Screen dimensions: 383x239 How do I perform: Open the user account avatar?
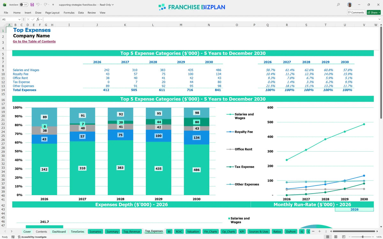pos(350,5)
